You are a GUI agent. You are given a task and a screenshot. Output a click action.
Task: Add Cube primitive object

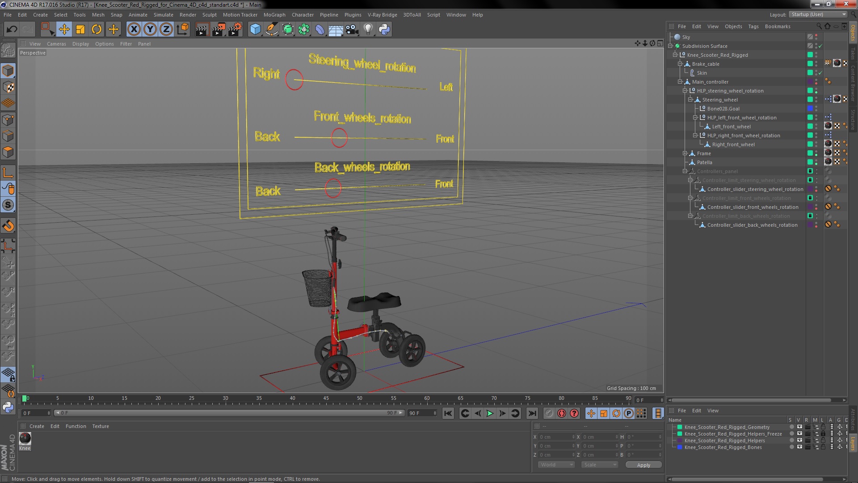(255, 30)
